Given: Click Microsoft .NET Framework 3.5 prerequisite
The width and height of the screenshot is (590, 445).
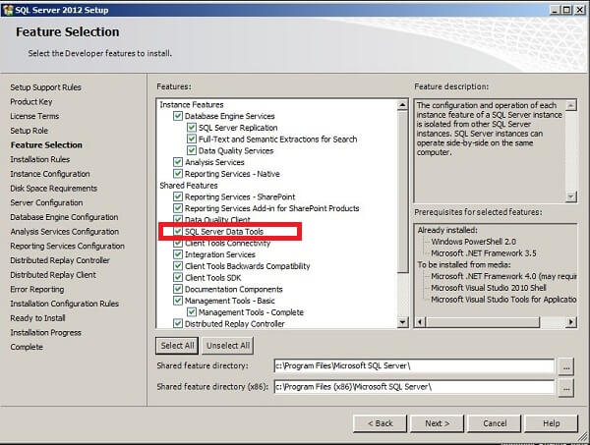Looking at the screenshot, I should (x=484, y=252).
